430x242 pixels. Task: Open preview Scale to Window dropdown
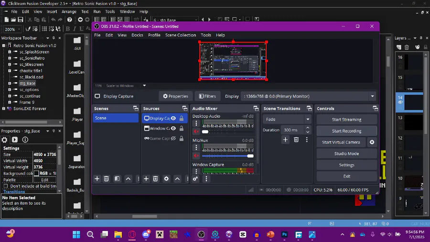(144, 86)
